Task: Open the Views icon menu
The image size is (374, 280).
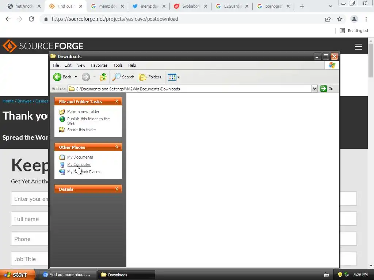Action: pos(172,77)
